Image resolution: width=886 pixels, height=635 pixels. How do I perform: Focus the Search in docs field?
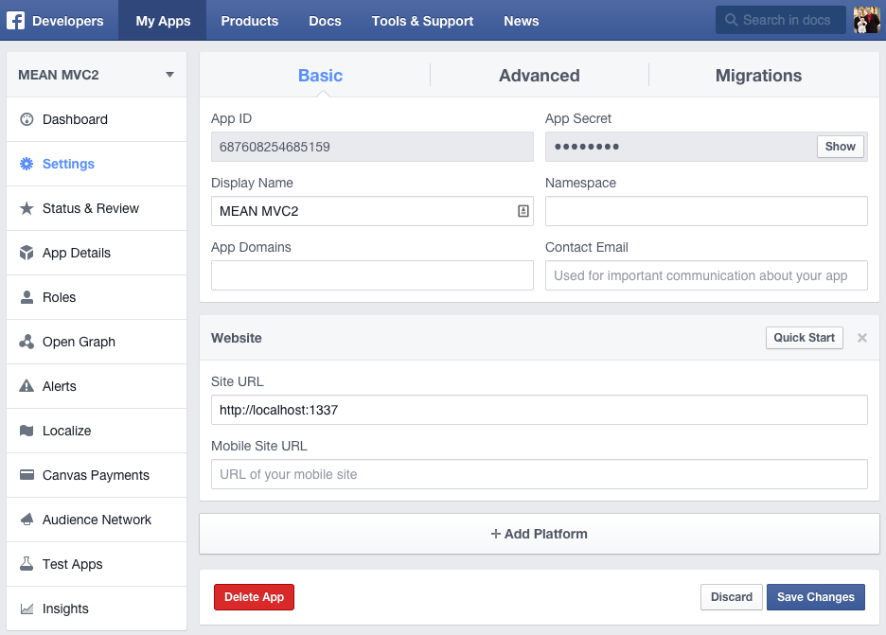coord(780,20)
